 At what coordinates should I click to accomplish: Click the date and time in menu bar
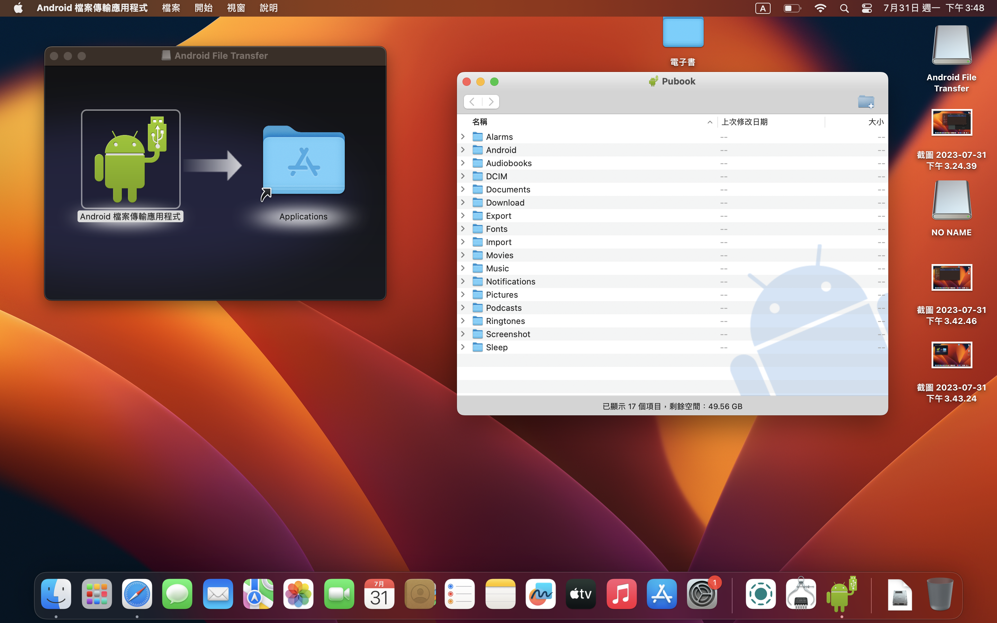(934, 8)
